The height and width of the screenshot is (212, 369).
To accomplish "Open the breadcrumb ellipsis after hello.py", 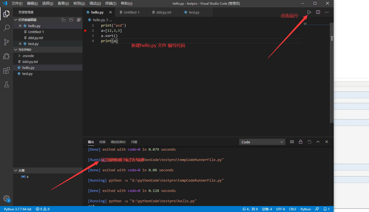I will 111,20.
